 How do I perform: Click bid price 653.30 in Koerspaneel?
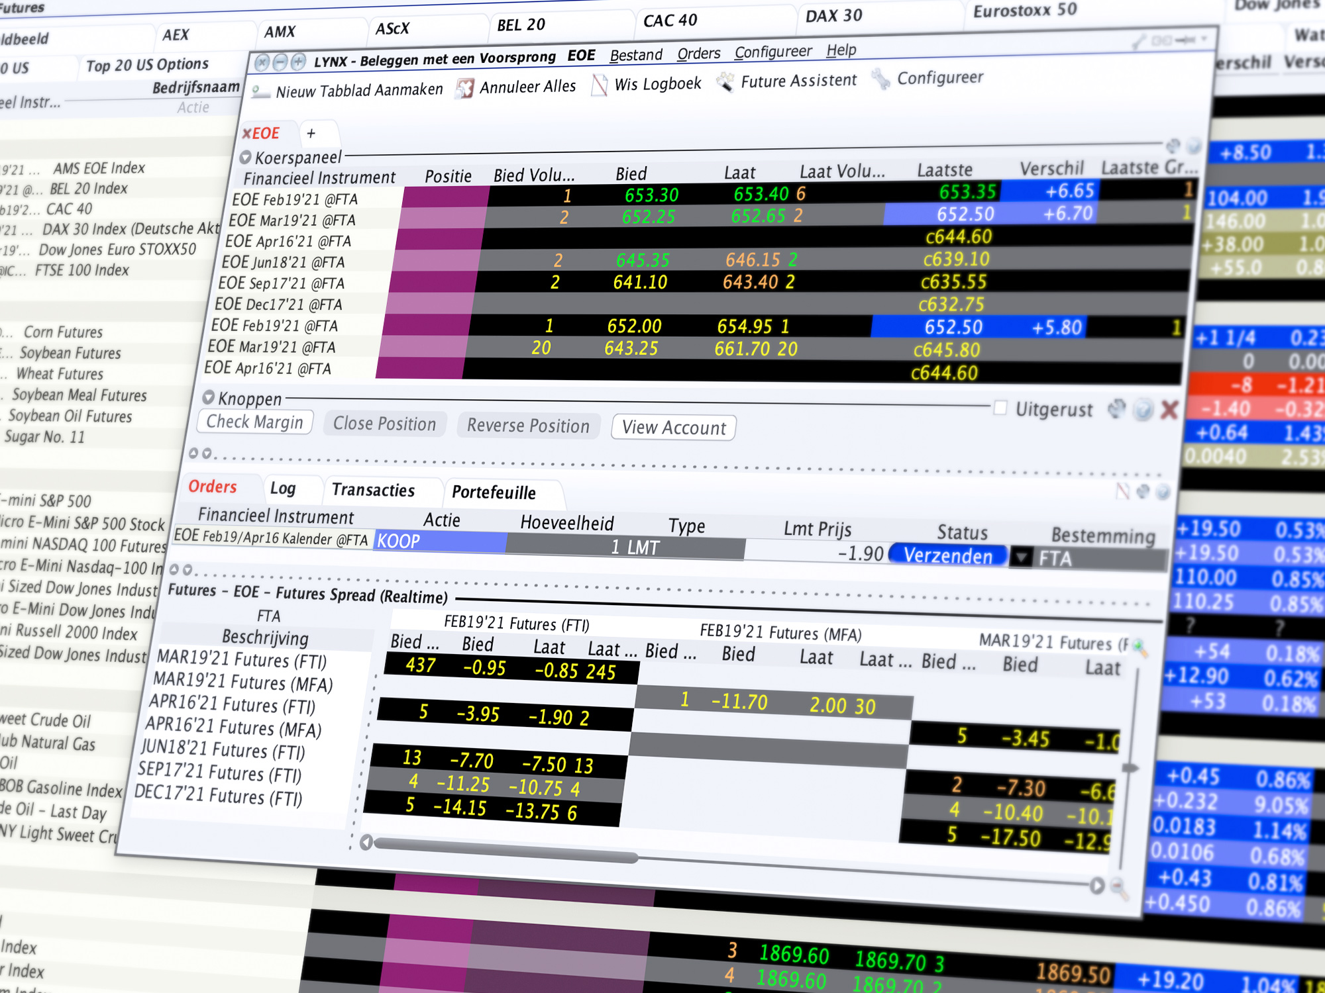(x=651, y=195)
